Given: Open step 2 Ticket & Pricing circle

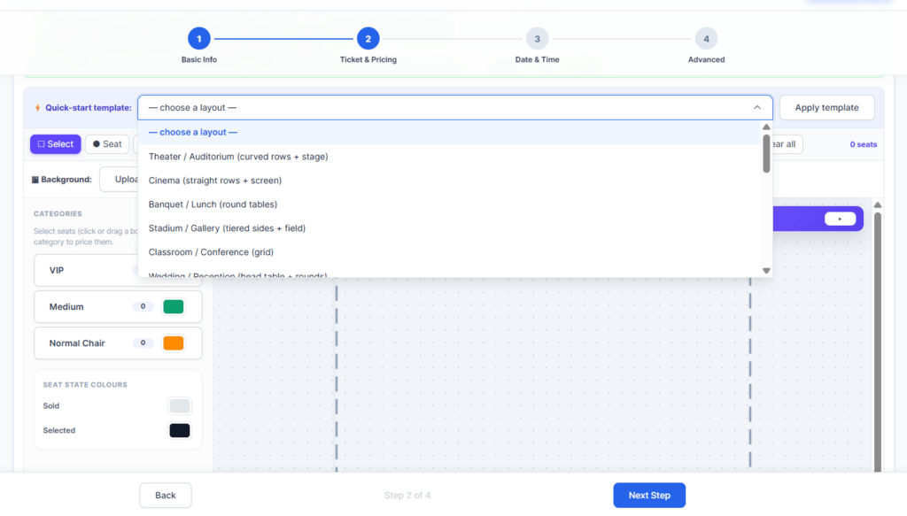Looking at the screenshot, I should 368,39.
